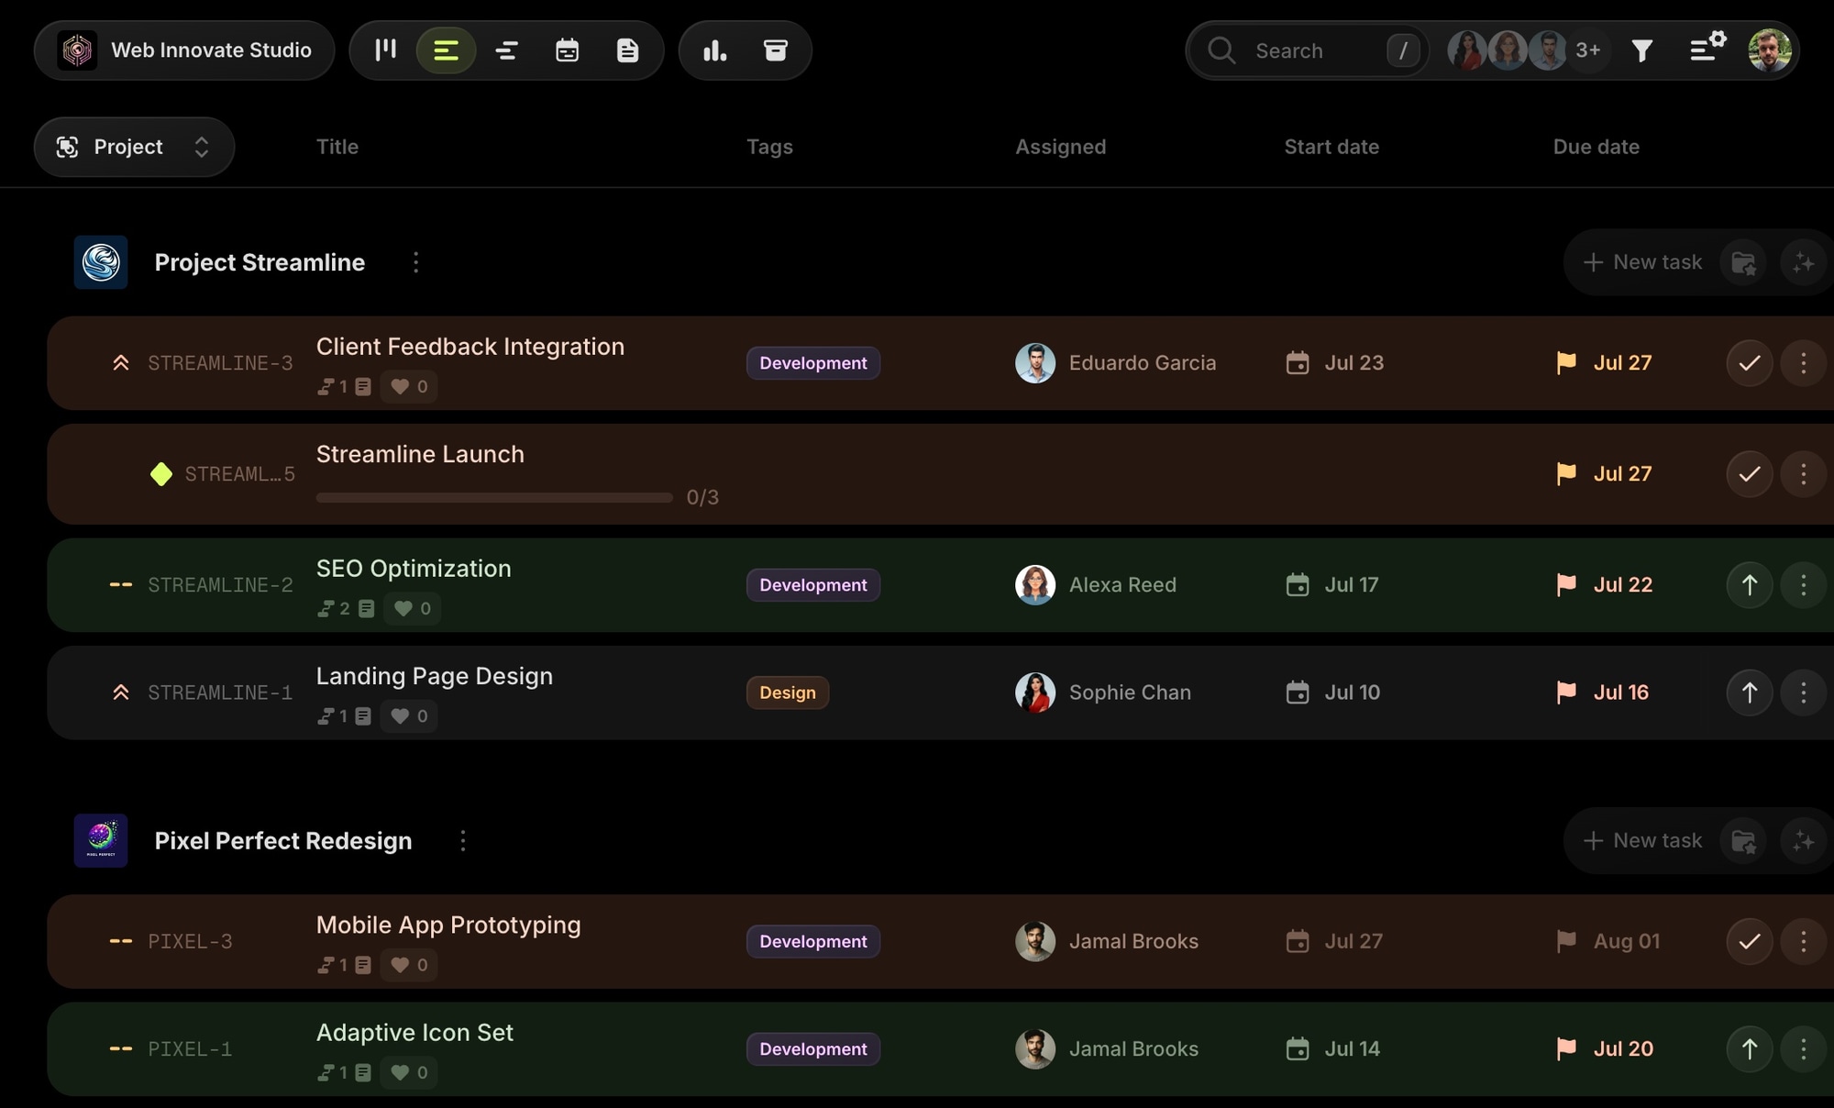Click the up arrow on Landing Page Design

(1749, 692)
